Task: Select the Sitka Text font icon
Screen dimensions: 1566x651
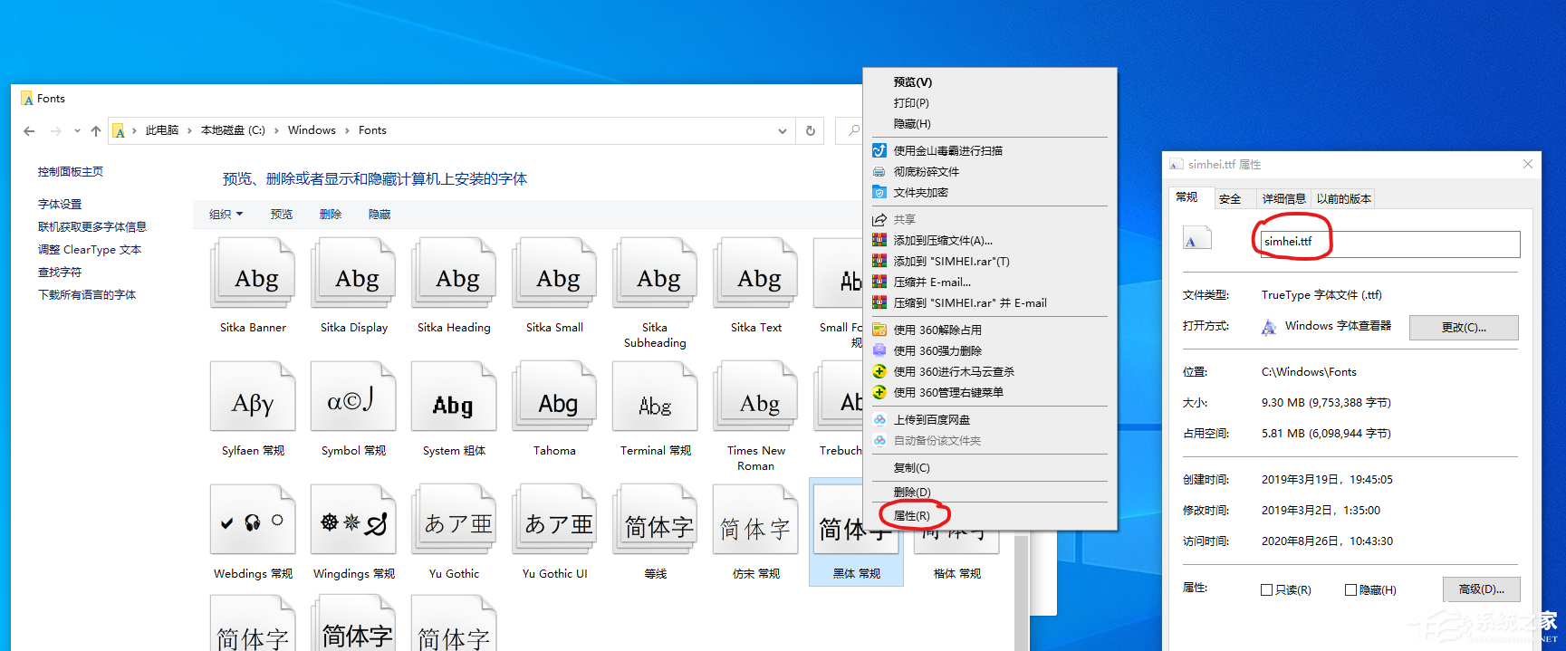Action: pos(755,273)
